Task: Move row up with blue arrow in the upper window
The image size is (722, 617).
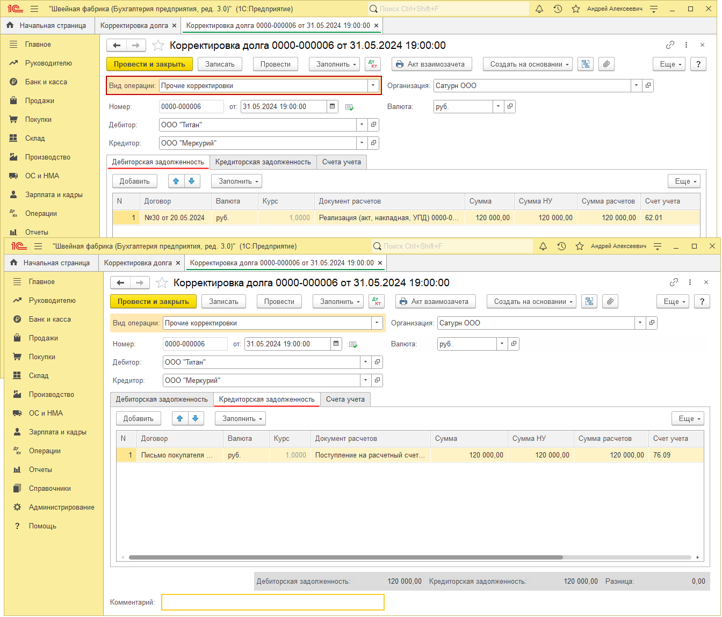Action: click(176, 182)
